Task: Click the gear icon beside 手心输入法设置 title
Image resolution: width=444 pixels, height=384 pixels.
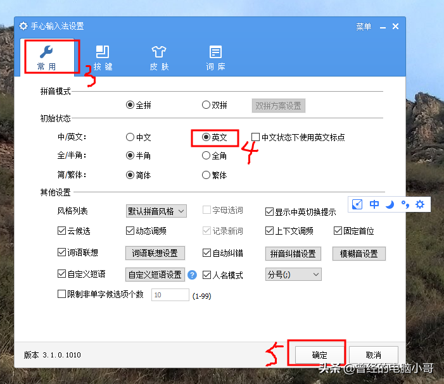Action: (23, 26)
